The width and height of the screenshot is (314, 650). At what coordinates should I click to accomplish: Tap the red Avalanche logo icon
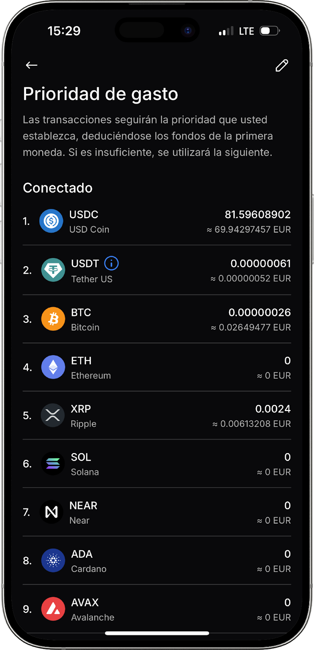(x=53, y=609)
